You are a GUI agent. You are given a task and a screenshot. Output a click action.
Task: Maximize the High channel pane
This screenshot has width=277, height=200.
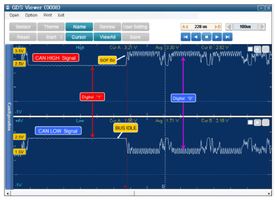pyautogui.click(x=258, y=49)
